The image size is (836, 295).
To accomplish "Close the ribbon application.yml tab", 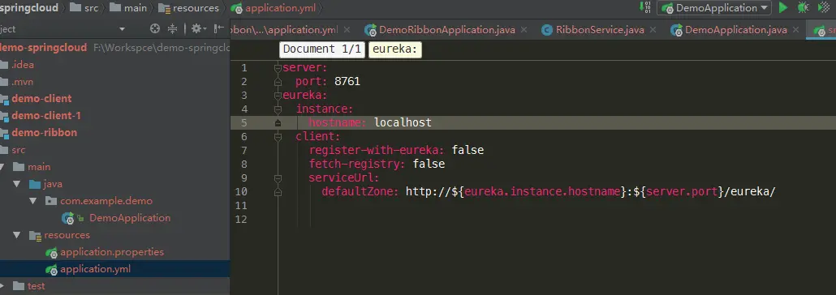I will coord(347,30).
